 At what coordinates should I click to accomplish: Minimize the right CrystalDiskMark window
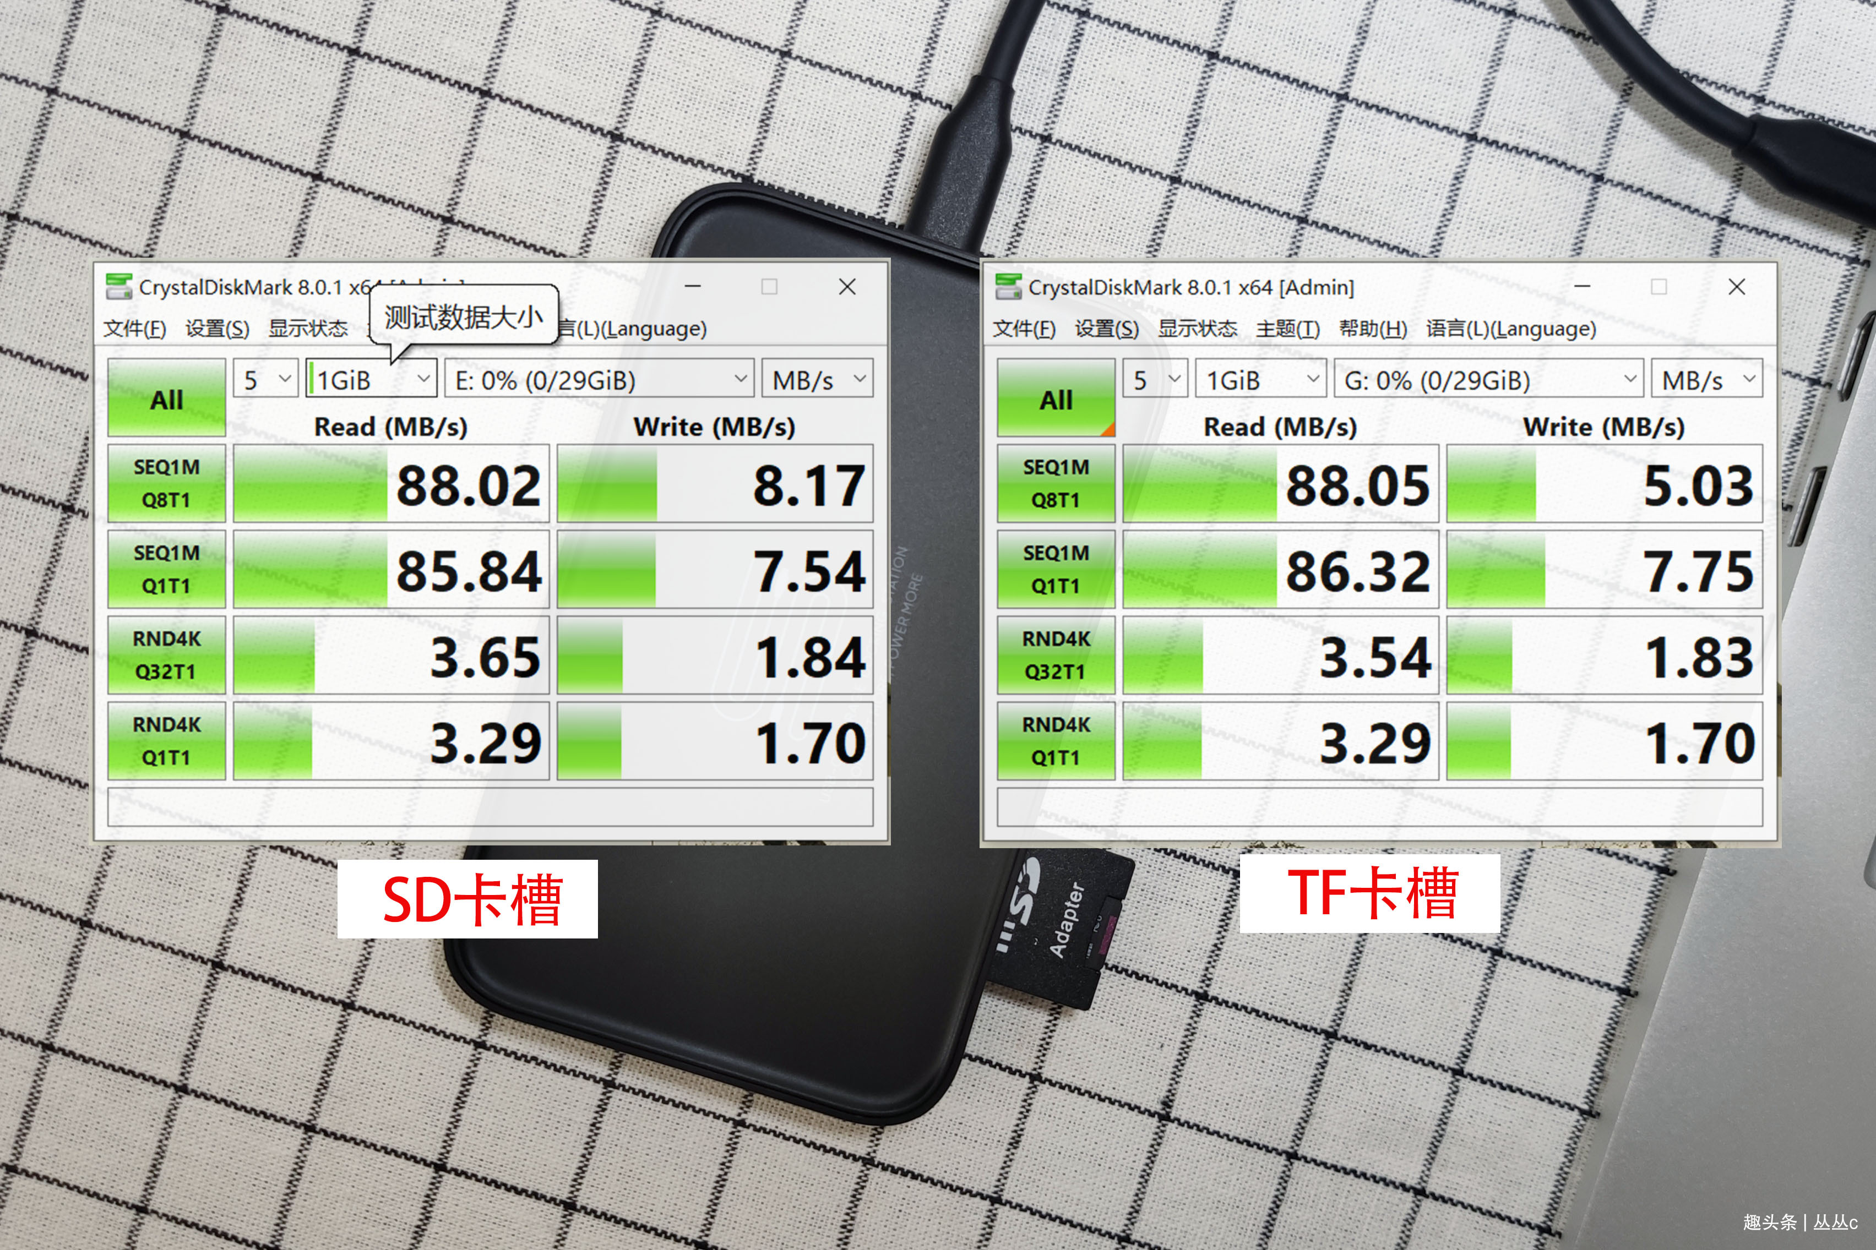click(1583, 286)
